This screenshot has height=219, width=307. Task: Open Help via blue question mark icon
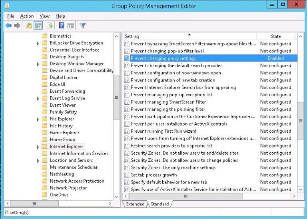pyautogui.click(x=62, y=26)
